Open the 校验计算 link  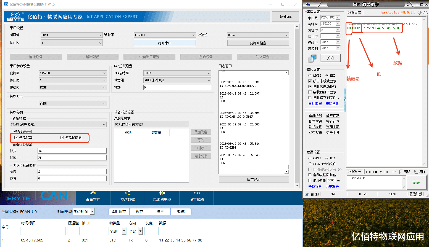tap(333, 121)
